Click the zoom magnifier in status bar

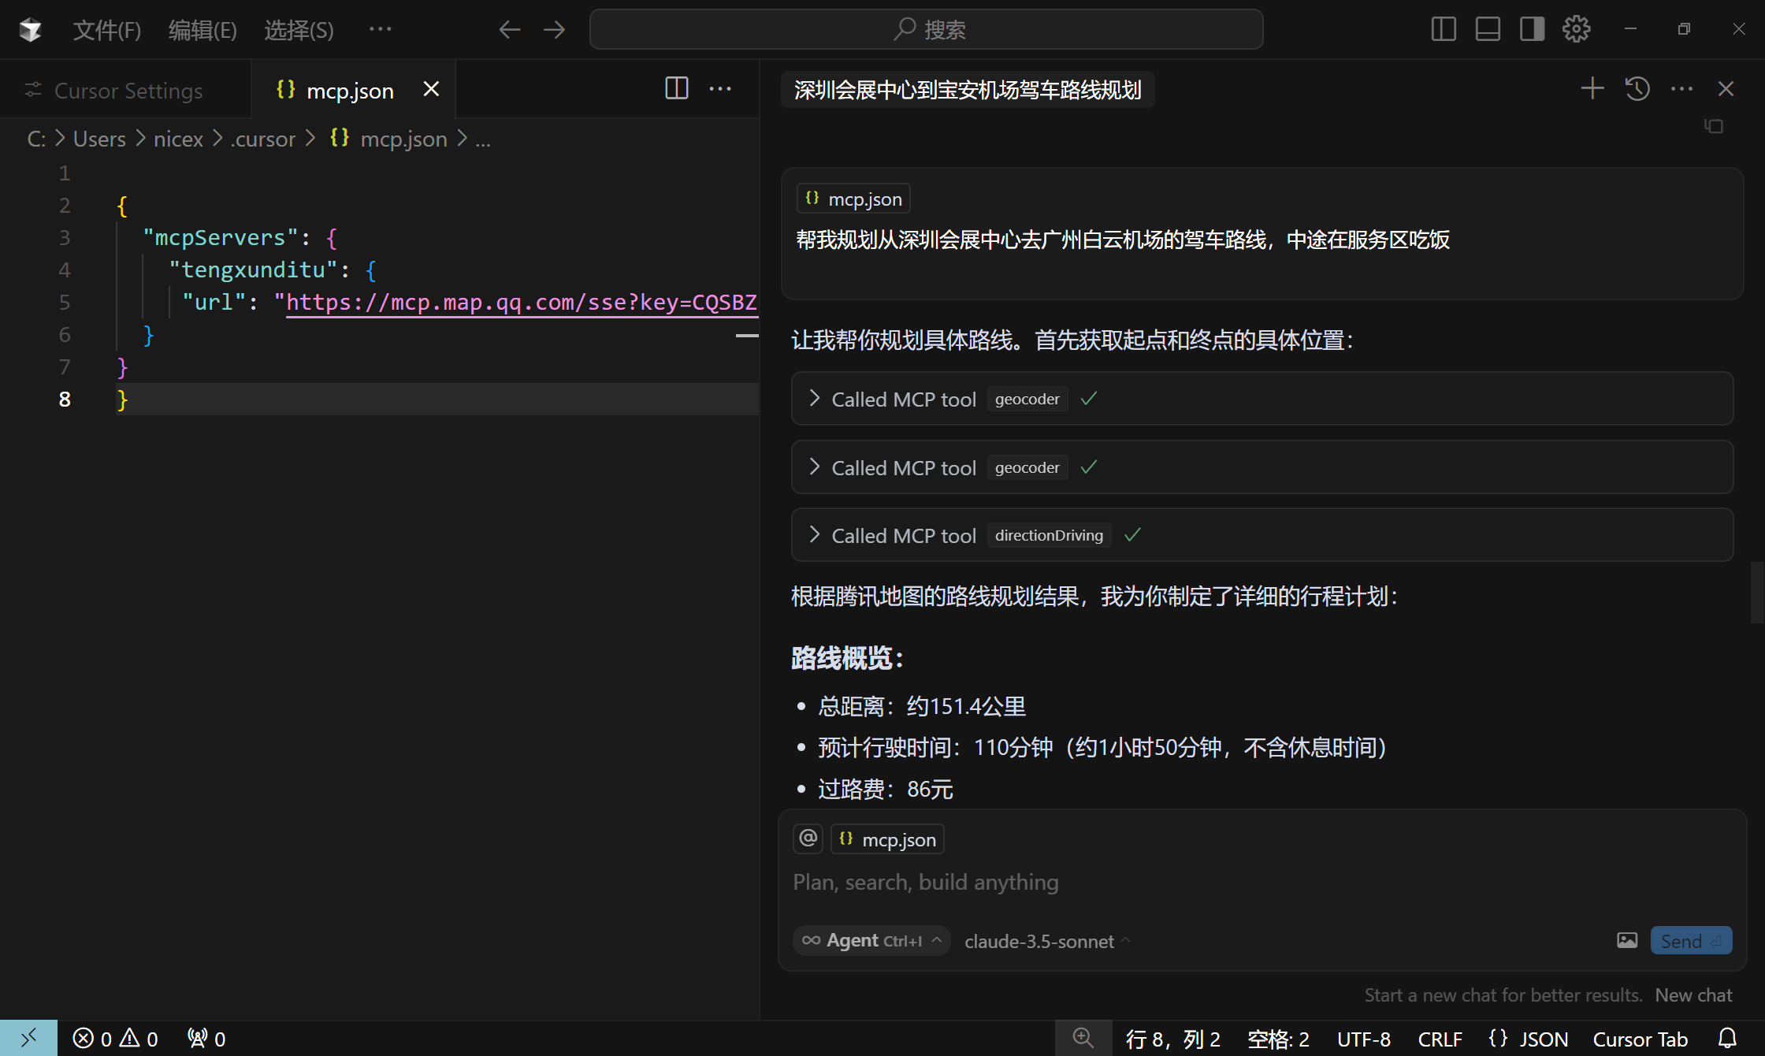pos(1083,1037)
